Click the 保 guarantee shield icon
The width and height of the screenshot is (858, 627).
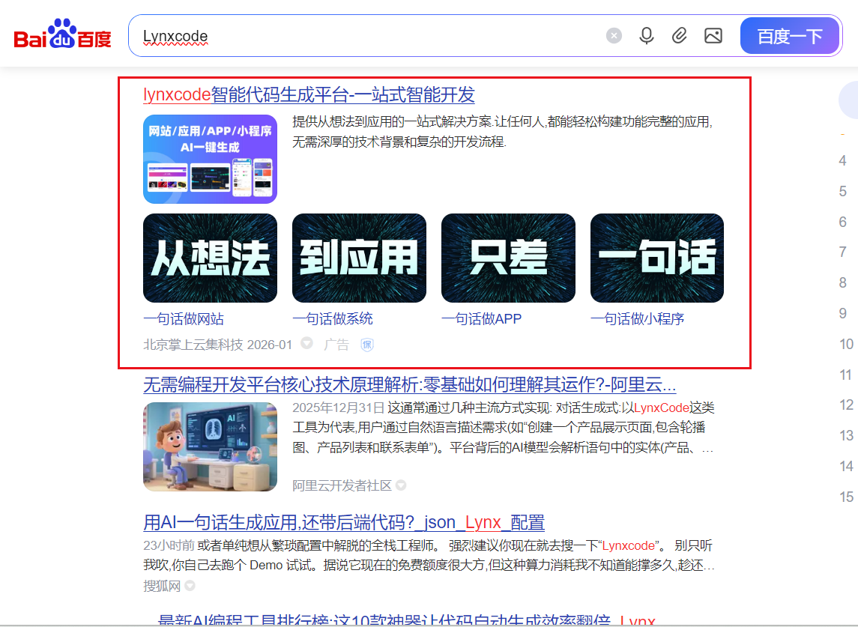(367, 345)
